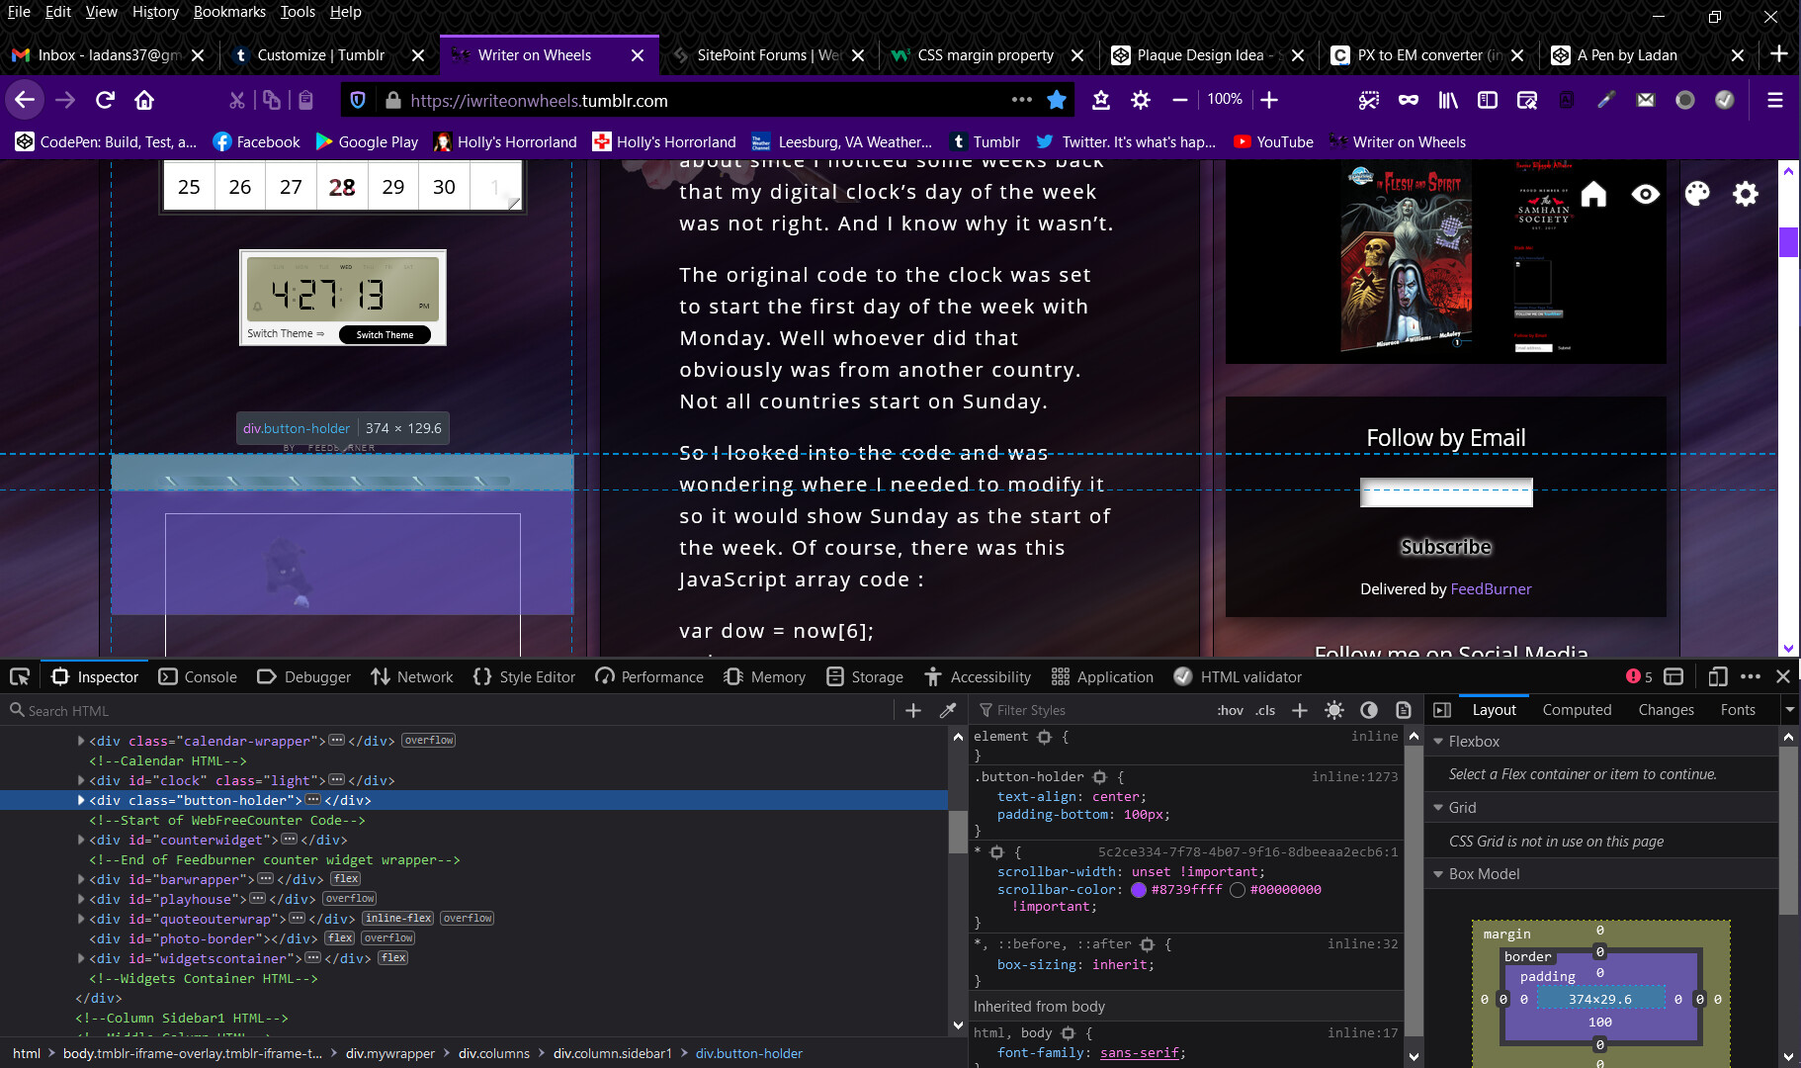1801x1068 pixels.
Task: Open the Computed sidebar tab
Action: (x=1577, y=709)
